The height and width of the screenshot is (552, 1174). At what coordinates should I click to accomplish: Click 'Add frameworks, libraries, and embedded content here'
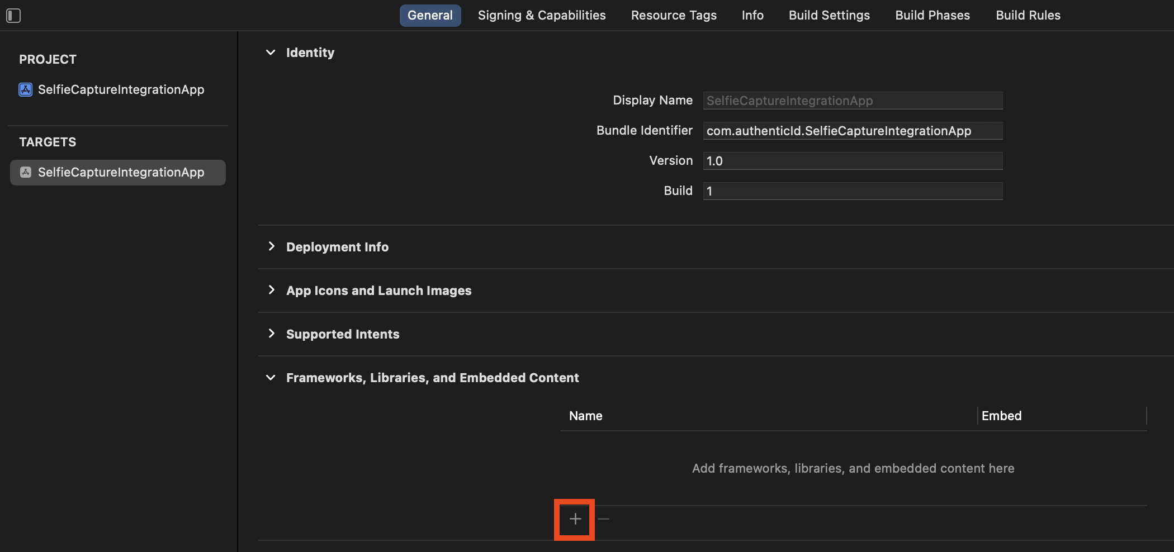853,468
